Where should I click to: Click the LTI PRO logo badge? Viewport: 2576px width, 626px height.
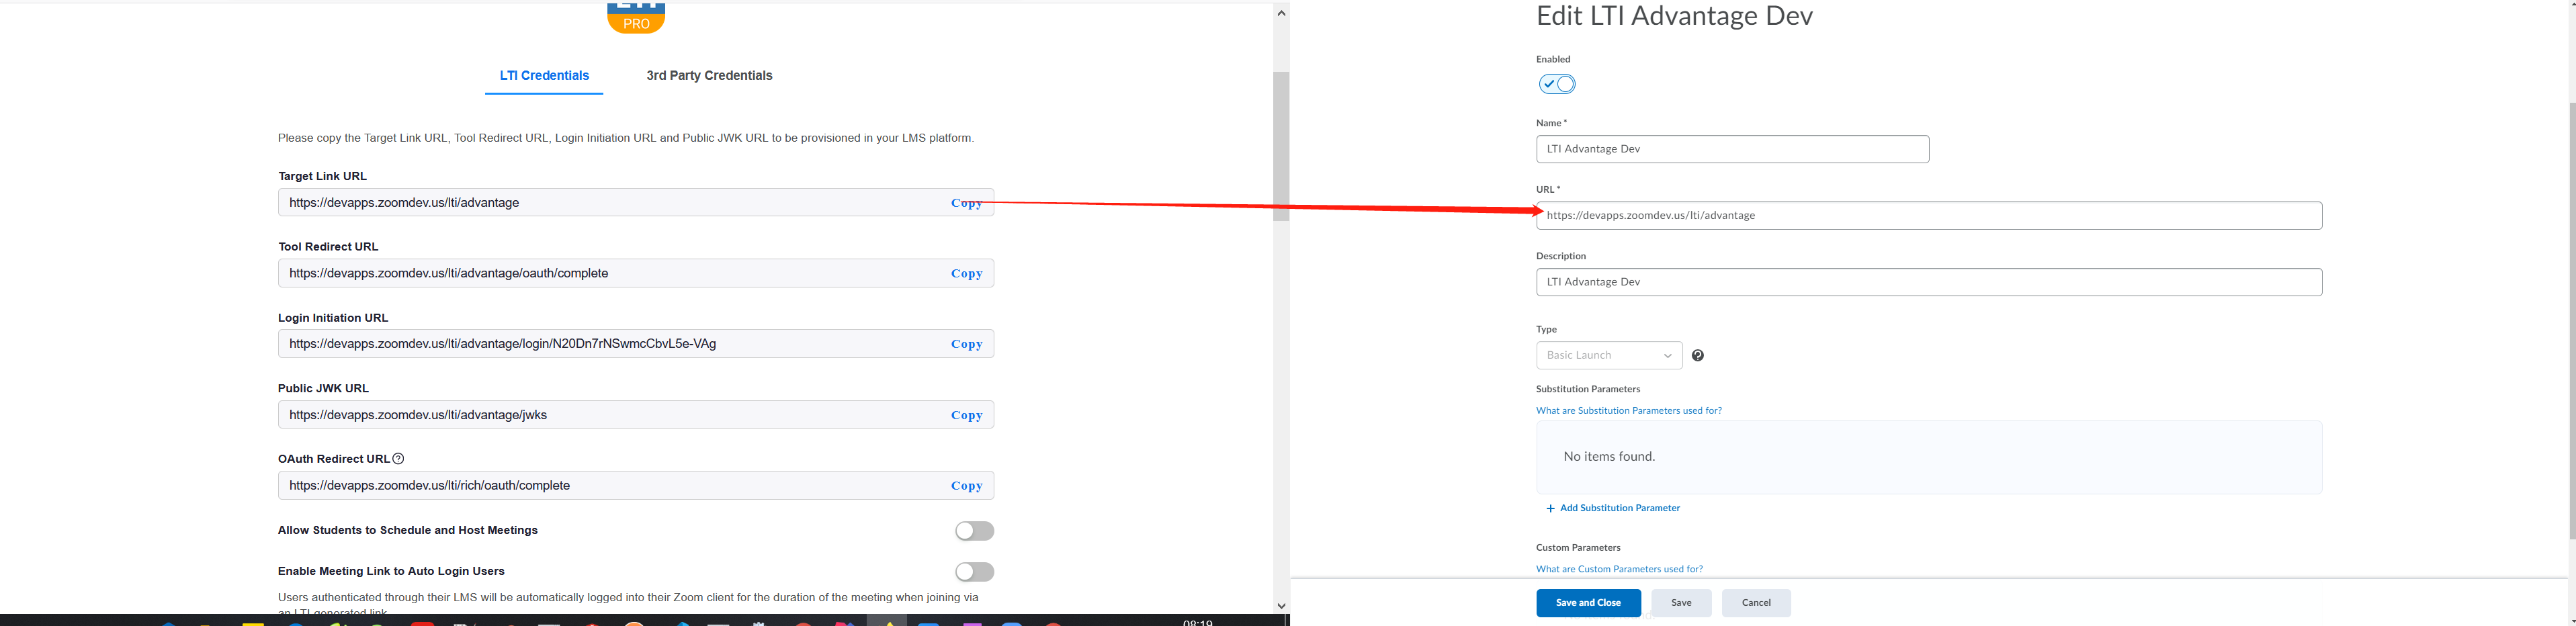coord(636,18)
